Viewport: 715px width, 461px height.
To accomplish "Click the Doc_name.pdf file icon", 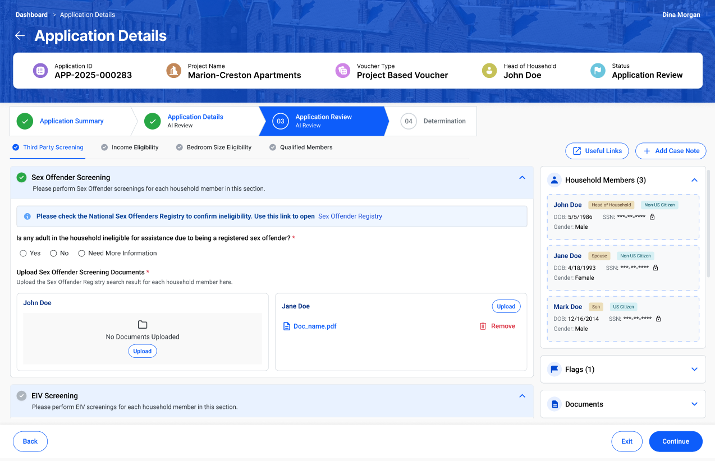I will 287,326.
